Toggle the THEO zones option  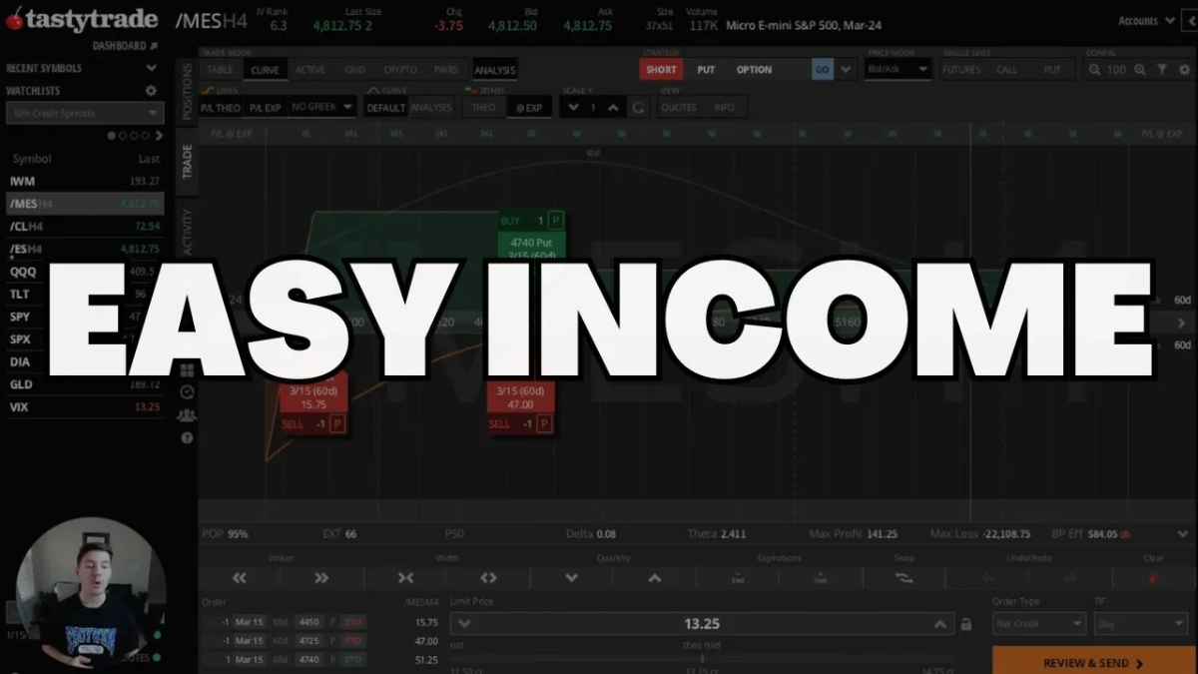pos(483,107)
